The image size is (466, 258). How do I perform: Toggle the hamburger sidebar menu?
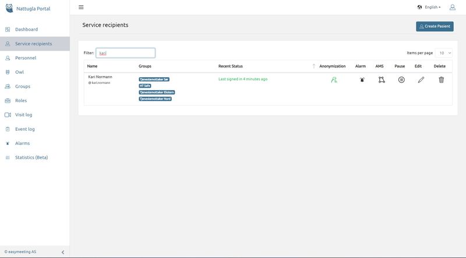(x=81, y=8)
